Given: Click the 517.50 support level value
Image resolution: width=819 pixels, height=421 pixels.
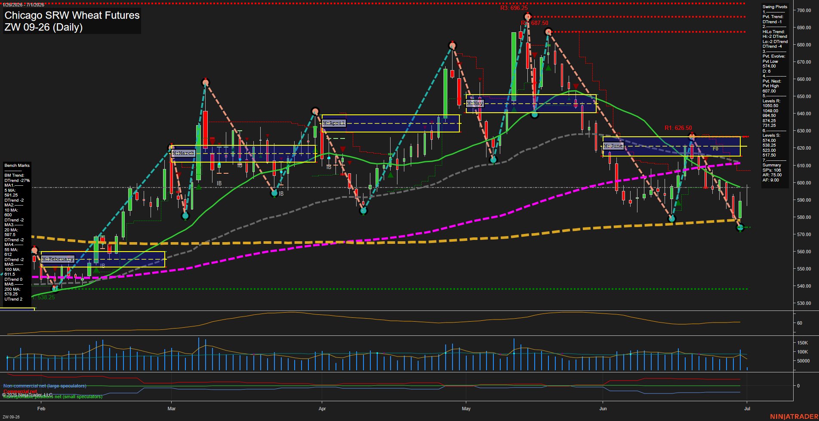Looking at the screenshot, I should coord(769,155).
